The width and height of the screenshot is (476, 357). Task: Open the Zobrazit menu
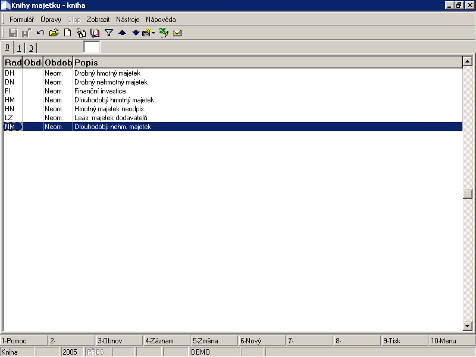[98, 20]
